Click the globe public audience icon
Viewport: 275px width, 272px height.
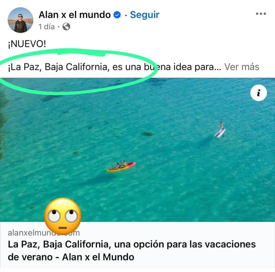(x=66, y=27)
